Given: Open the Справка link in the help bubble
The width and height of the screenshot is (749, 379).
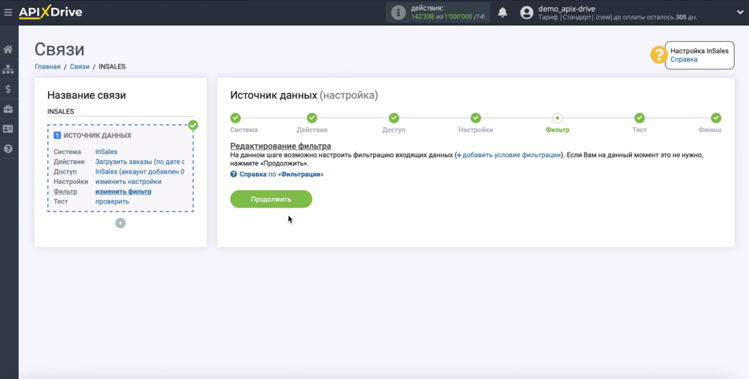Looking at the screenshot, I should pyautogui.click(x=684, y=60).
